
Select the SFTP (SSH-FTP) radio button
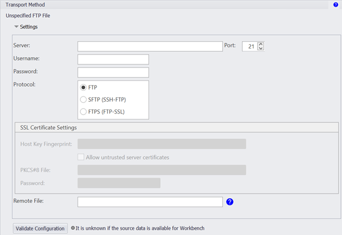(x=83, y=99)
